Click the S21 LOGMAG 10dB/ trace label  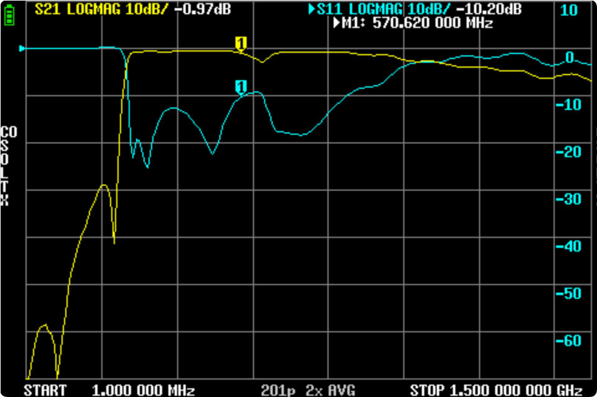point(101,9)
